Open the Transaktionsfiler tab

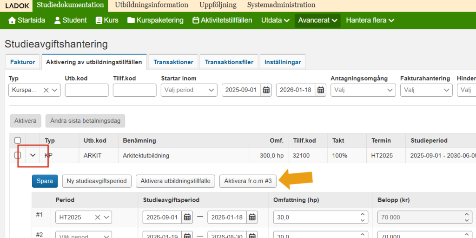click(229, 62)
